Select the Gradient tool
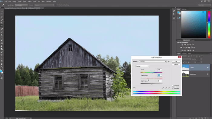The height and width of the screenshot is (119, 212). pyautogui.click(x=2, y=43)
